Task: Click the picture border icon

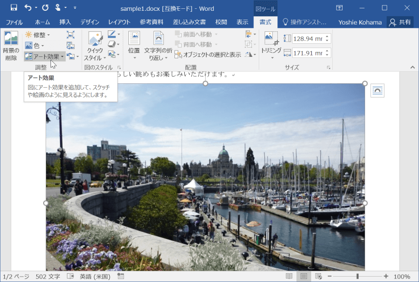Action: click(x=112, y=34)
